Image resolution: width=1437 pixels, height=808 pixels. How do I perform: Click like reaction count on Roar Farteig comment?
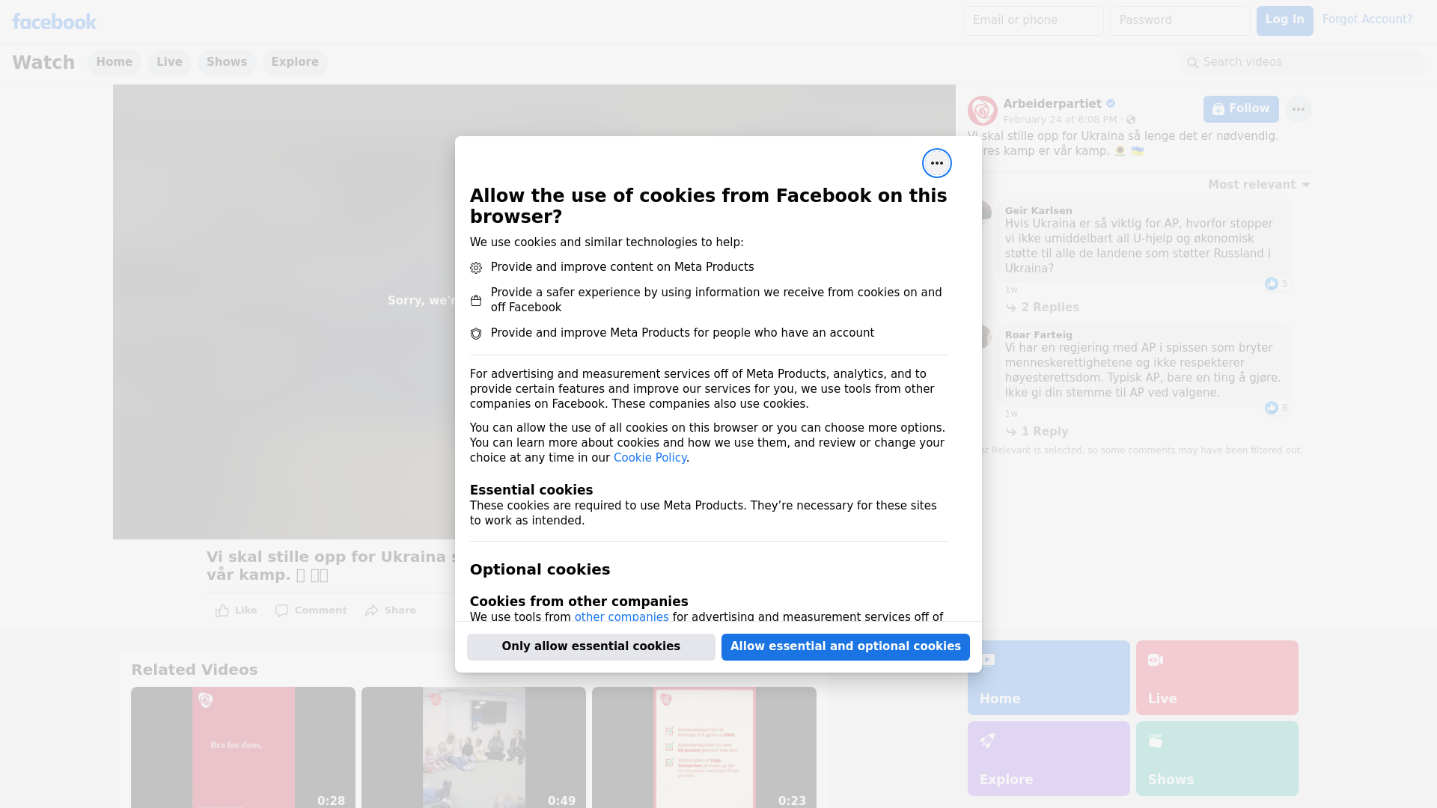[1276, 408]
